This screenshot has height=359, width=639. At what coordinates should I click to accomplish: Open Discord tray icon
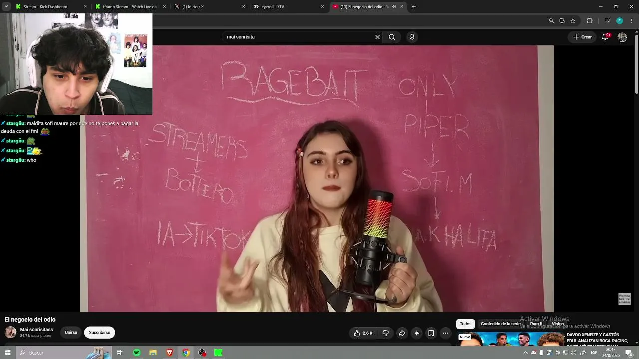point(533,353)
